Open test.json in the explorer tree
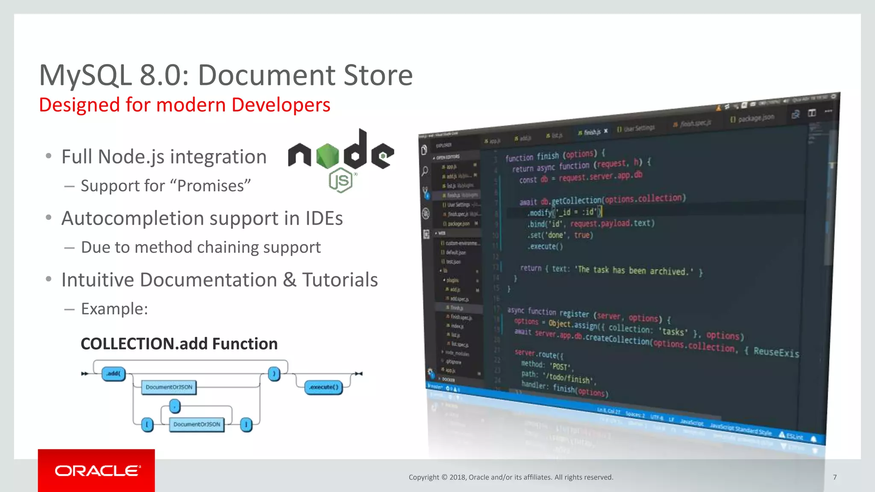The height and width of the screenshot is (492, 875). [451, 262]
